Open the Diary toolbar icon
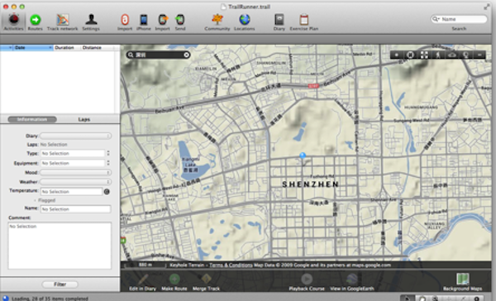496x301 pixels. [x=279, y=22]
